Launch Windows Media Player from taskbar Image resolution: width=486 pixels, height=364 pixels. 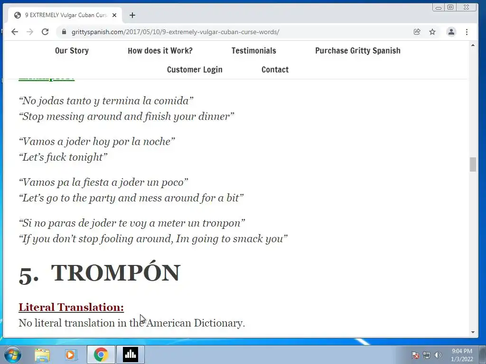(x=71, y=355)
